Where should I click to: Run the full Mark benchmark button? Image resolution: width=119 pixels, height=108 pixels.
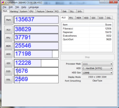click(x=9, y=20)
